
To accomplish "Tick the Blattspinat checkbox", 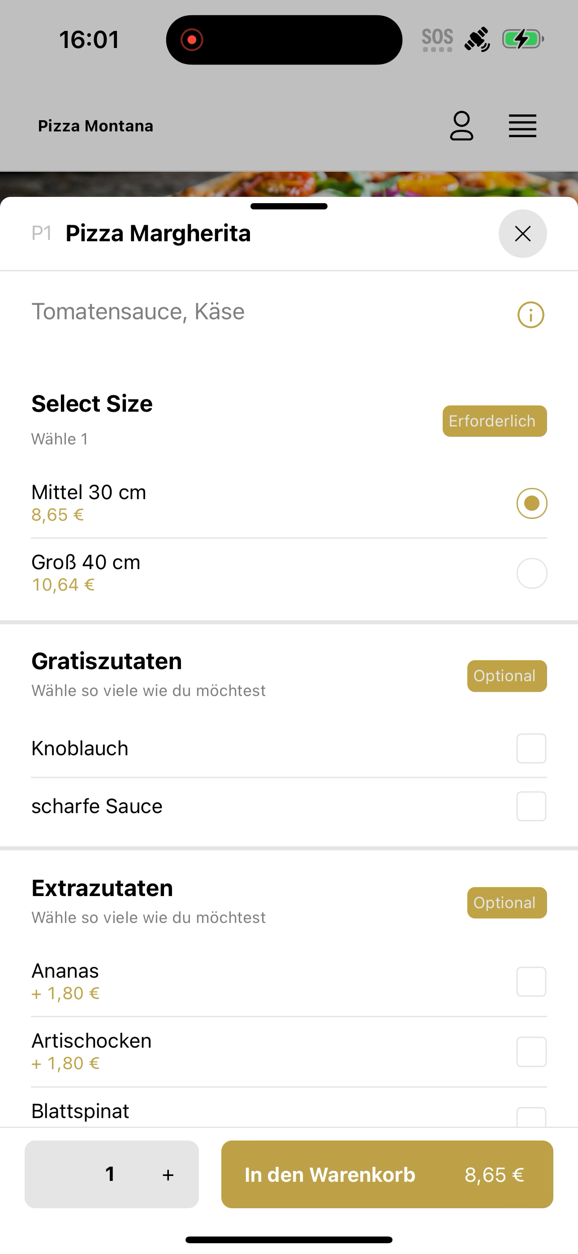I will coord(531,1117).
